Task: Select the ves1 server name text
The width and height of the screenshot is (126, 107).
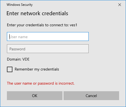Action: (73, 25)
